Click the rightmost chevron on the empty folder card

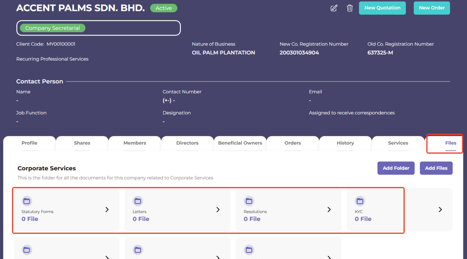pos(440,209)
